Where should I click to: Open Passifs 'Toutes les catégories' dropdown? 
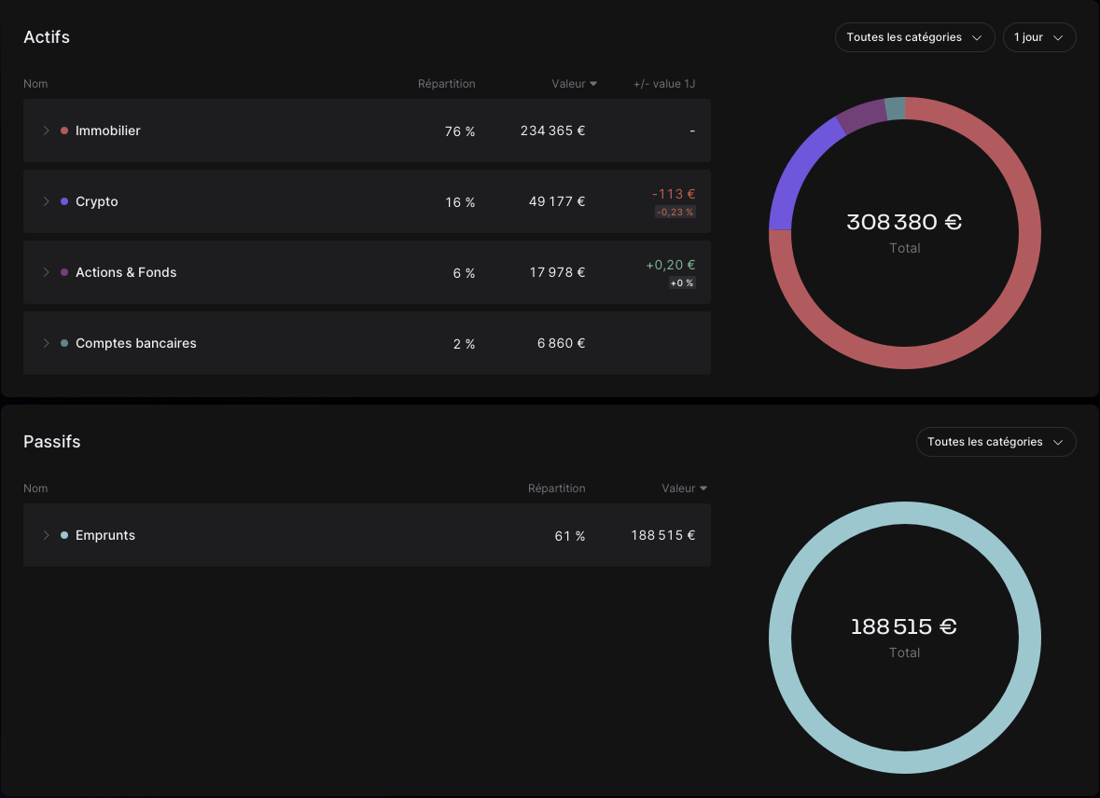(x=996, y=442)
